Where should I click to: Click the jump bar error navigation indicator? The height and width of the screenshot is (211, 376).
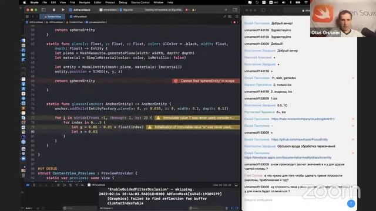[234, 22]
